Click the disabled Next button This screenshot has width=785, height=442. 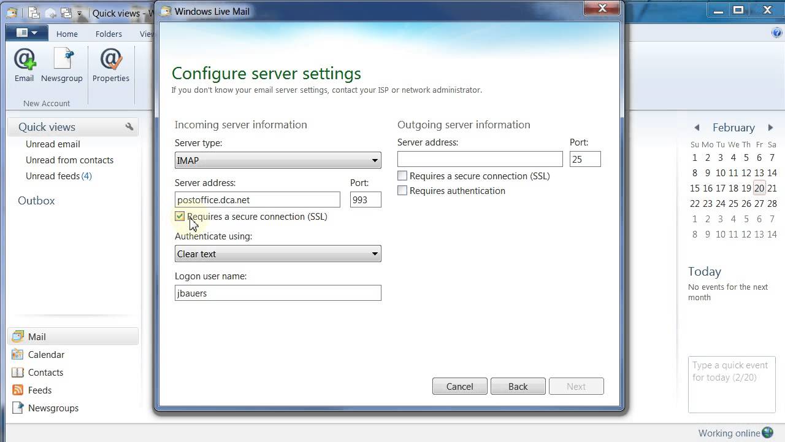click(576, 386)
